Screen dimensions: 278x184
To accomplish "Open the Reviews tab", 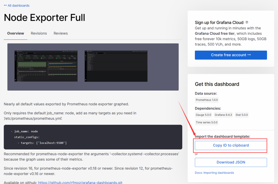I will [61, 33].
